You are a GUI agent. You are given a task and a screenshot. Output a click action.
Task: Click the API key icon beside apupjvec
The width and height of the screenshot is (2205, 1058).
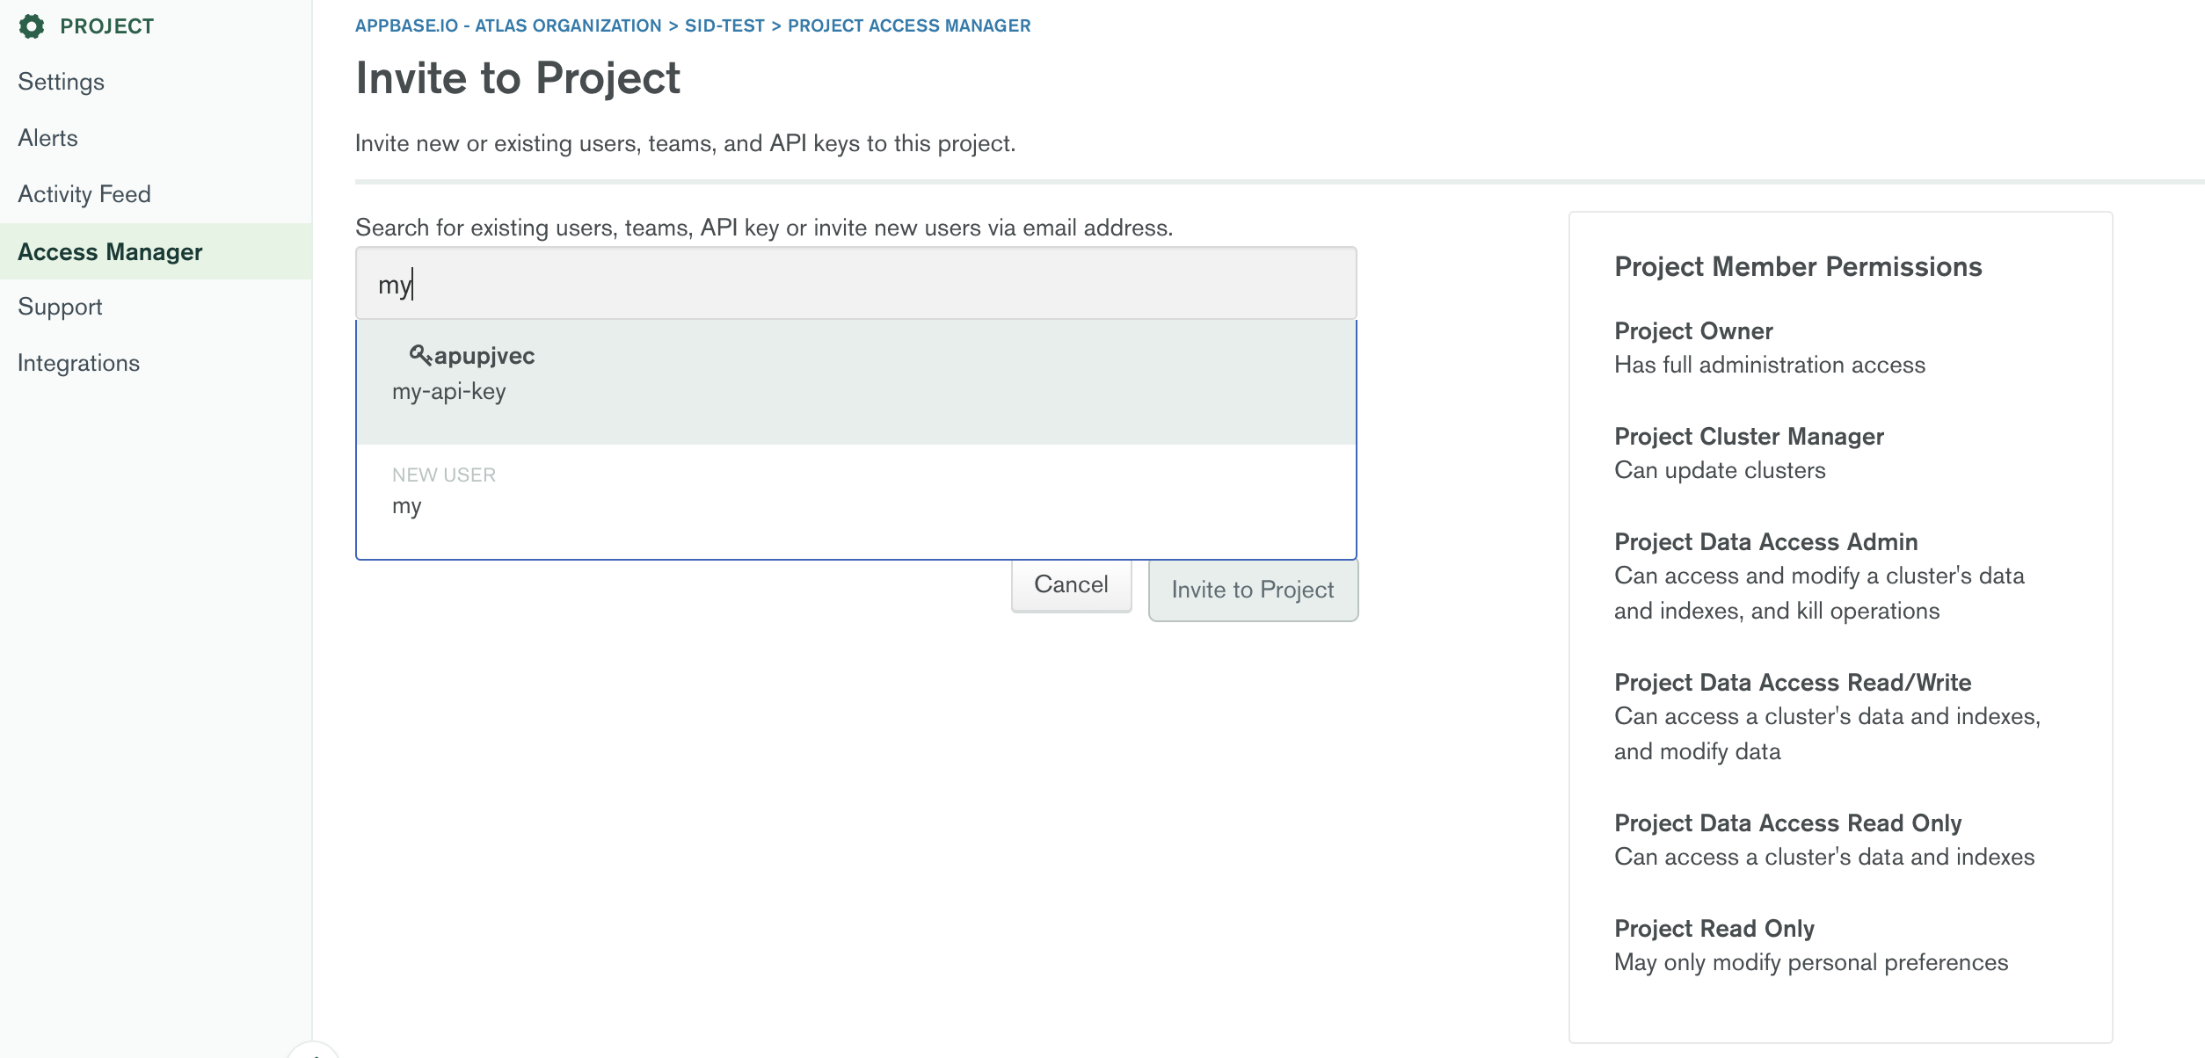[420, 355]
